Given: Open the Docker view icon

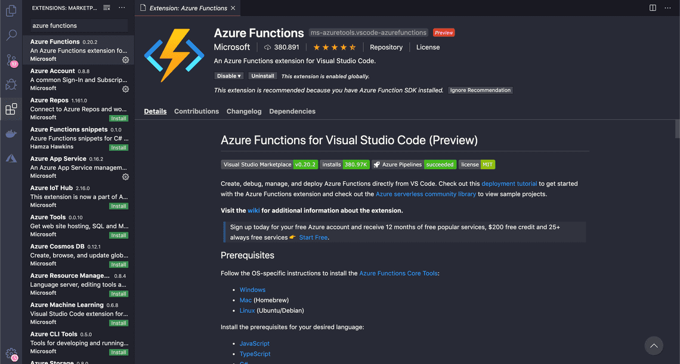Looking at the screenshot, I should [11, 133].
